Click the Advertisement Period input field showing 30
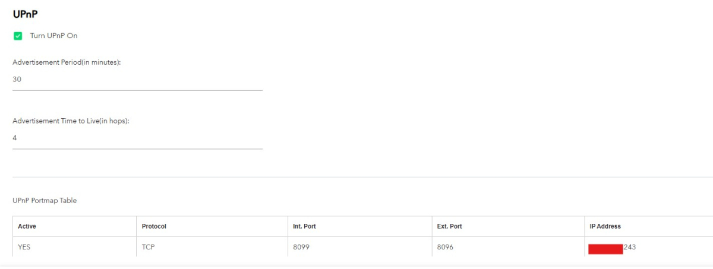The image size is (713, 269). click(137, 79)
